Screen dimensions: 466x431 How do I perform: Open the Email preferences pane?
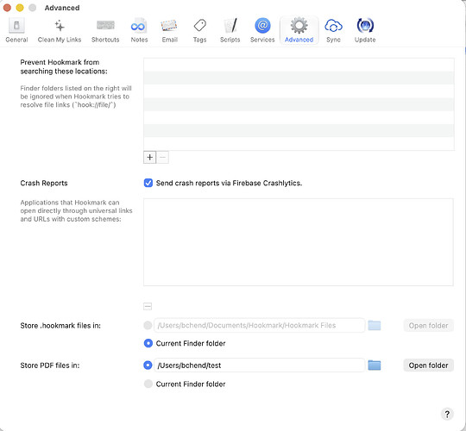point(169,30)
